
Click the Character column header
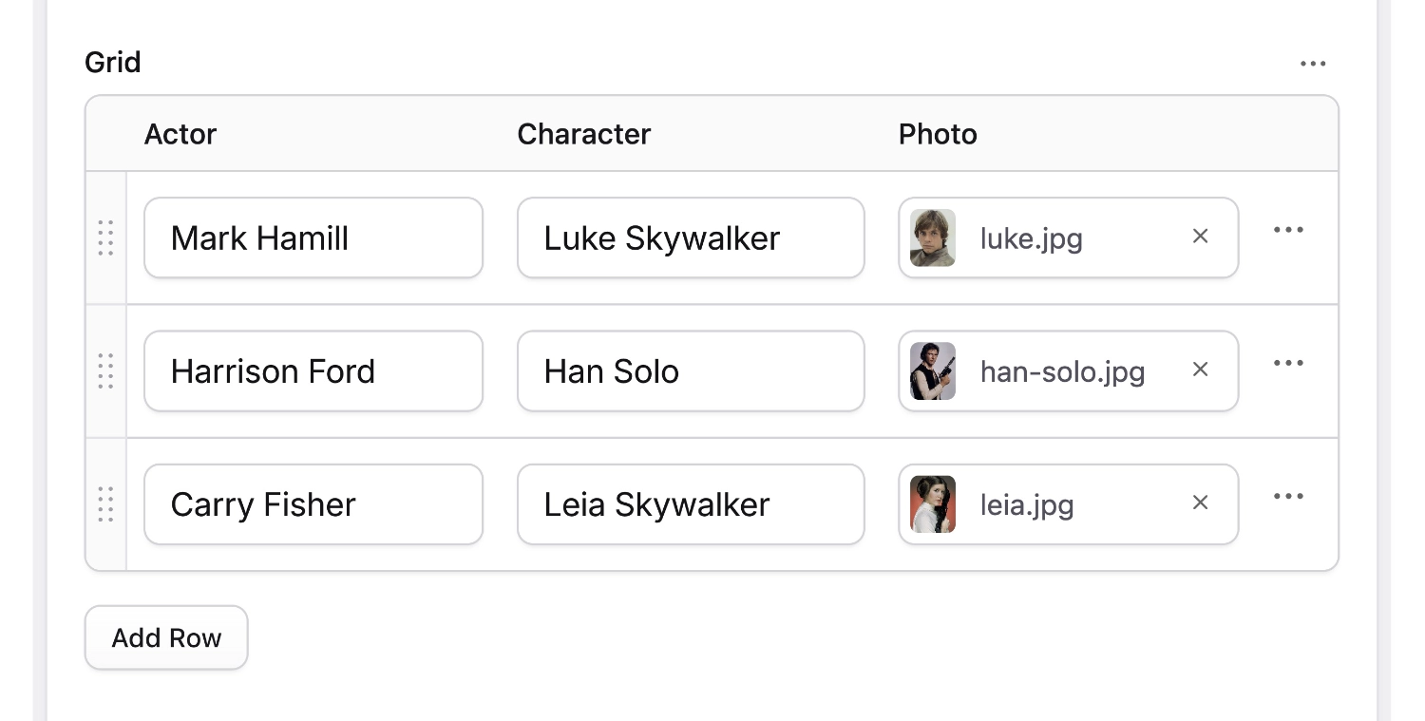[x=583, y=134]
